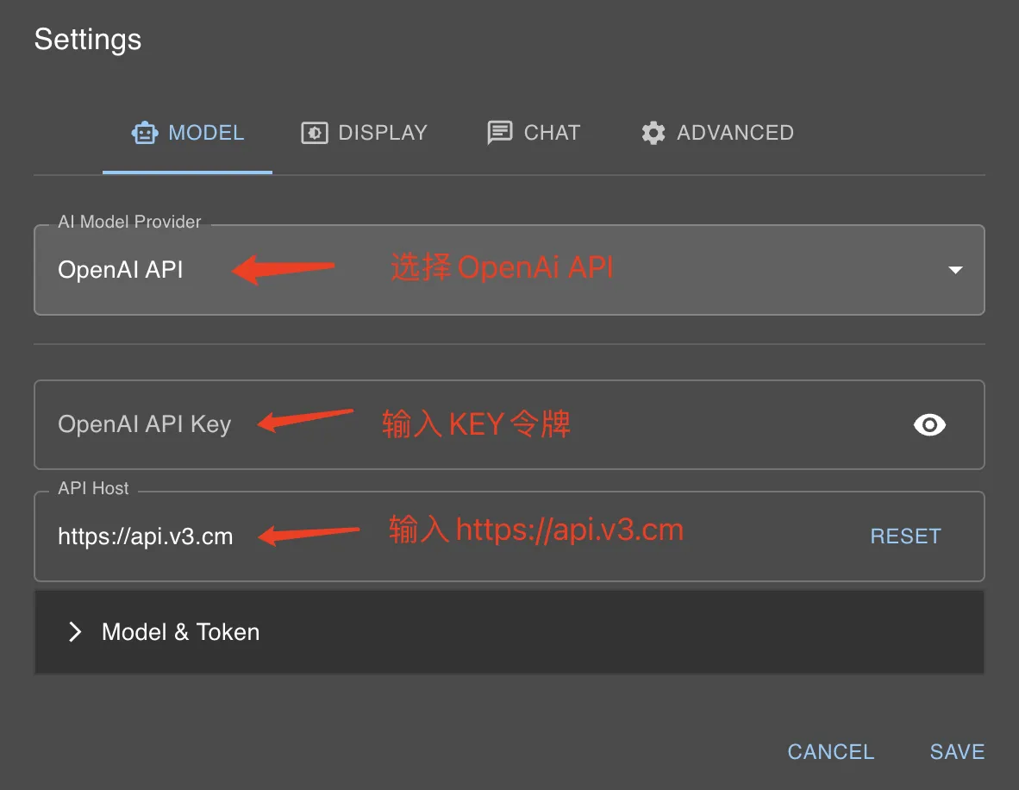Switch to the MODEL tab
Viewport: 1019px width, 790px height.
point(187,133)
